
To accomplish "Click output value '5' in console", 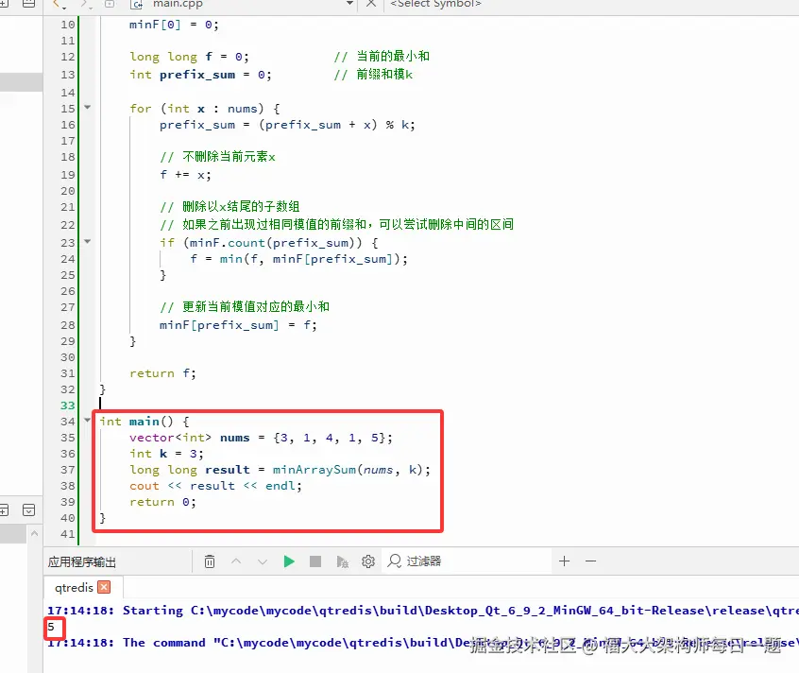I will coord(51,627).
